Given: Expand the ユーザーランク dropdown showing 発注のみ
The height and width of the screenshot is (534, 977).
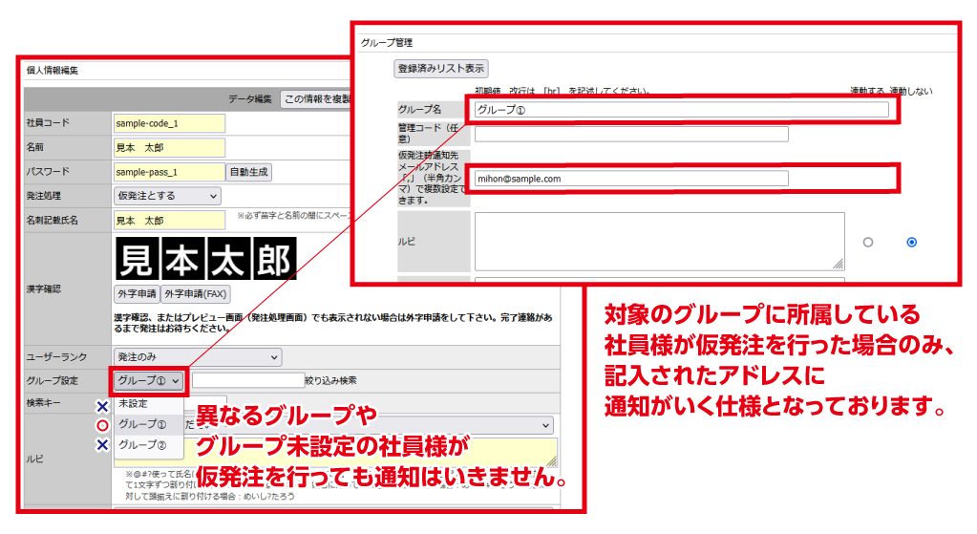Looking at the screenshot, I should click(197, 357).
